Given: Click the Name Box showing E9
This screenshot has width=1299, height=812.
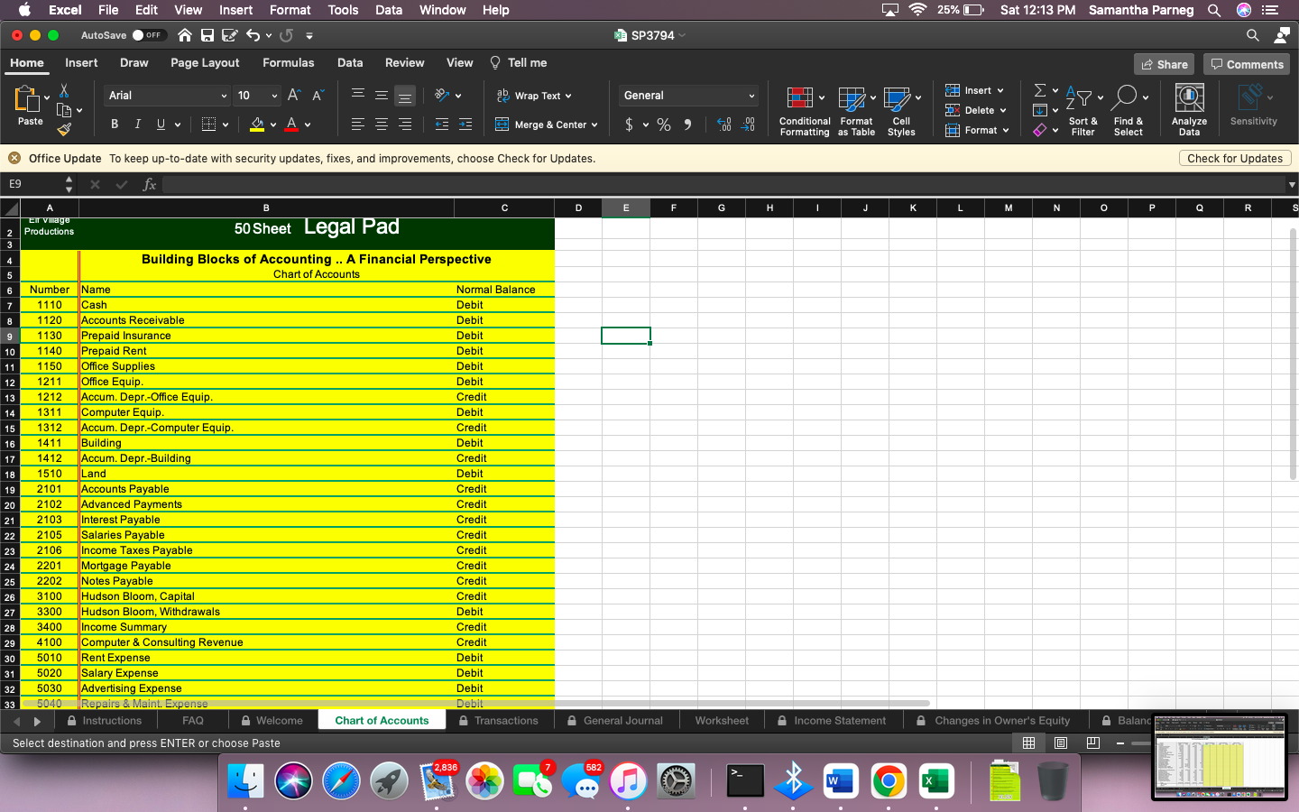Looking at the screenshot, I should (34, 184).
